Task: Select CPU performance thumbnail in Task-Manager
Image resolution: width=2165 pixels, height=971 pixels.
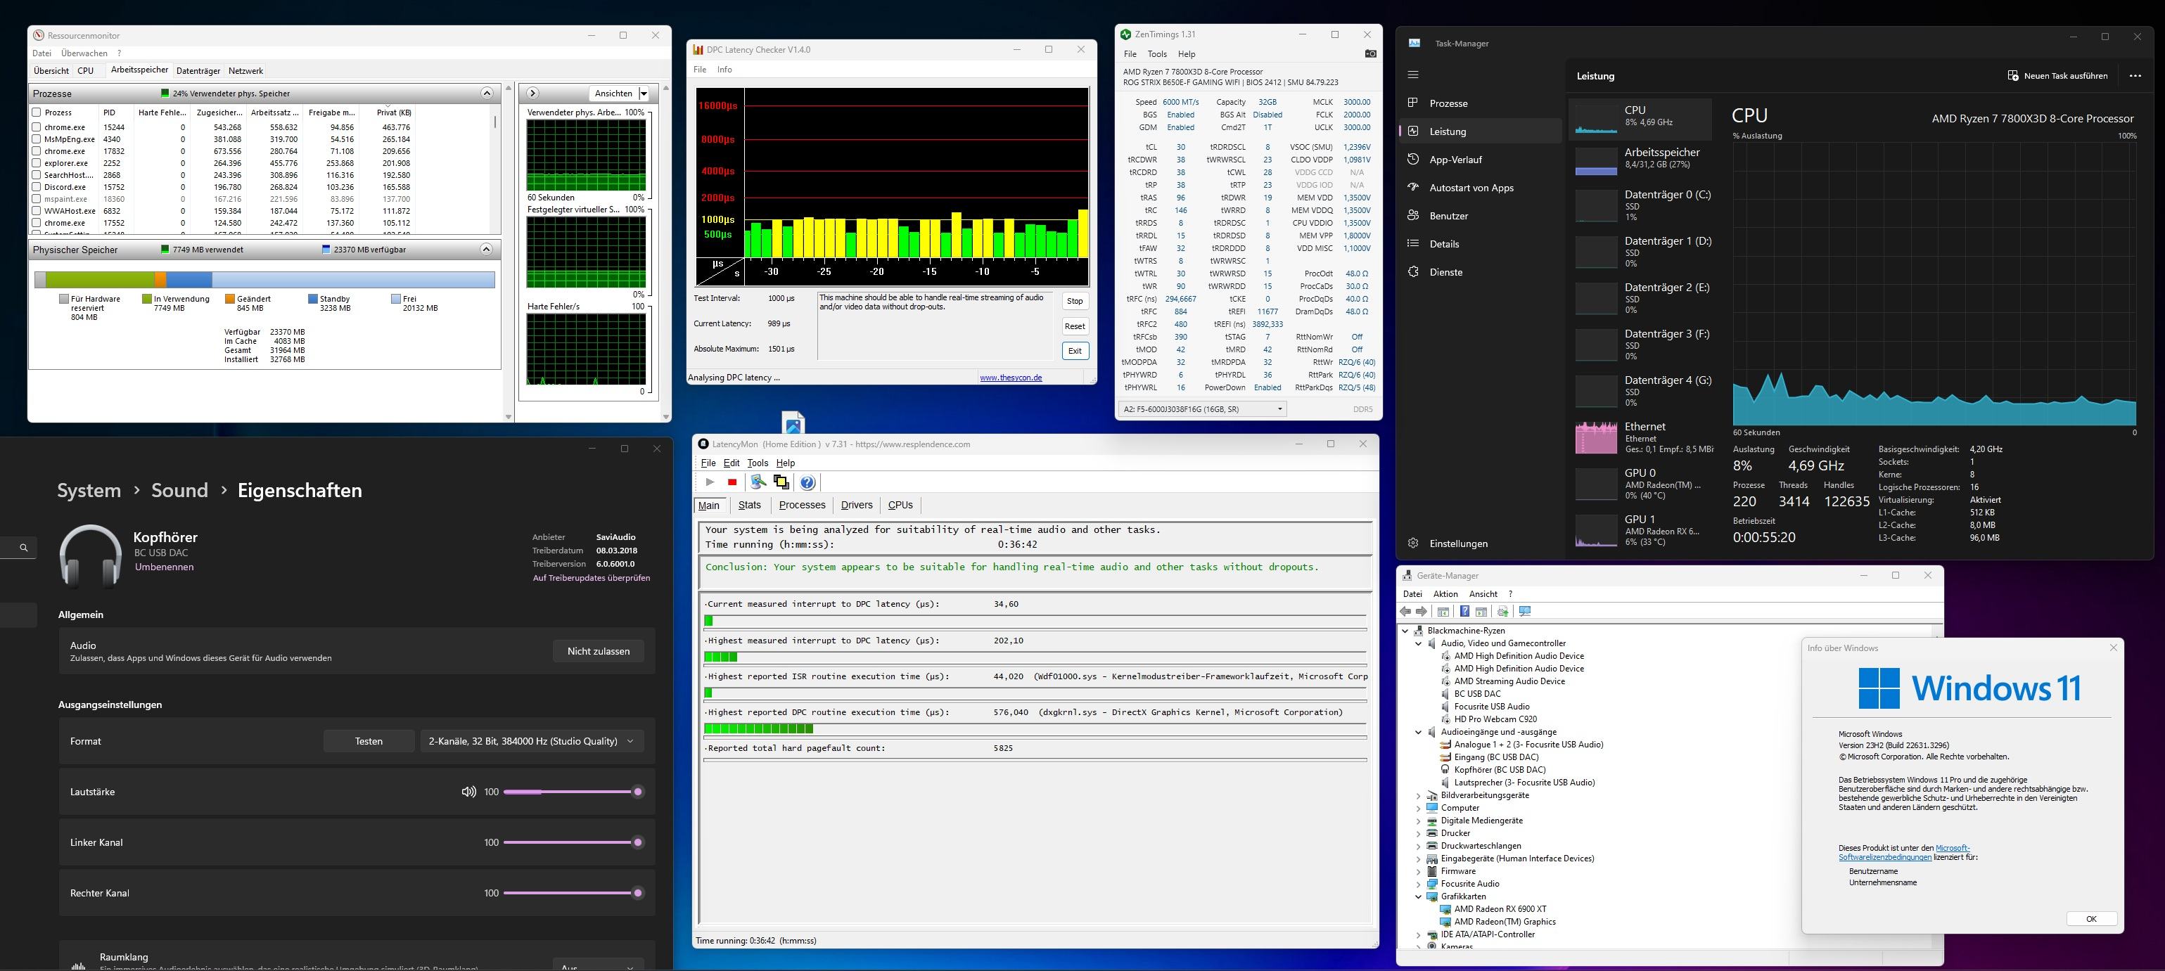Action: point(1640,118)
